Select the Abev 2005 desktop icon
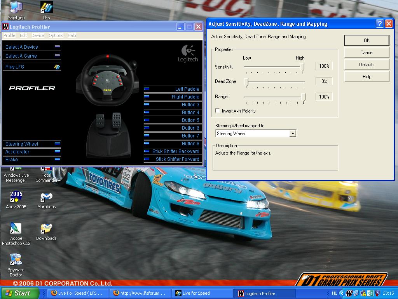The image size is (398, 299). click(x=16, y=200)
